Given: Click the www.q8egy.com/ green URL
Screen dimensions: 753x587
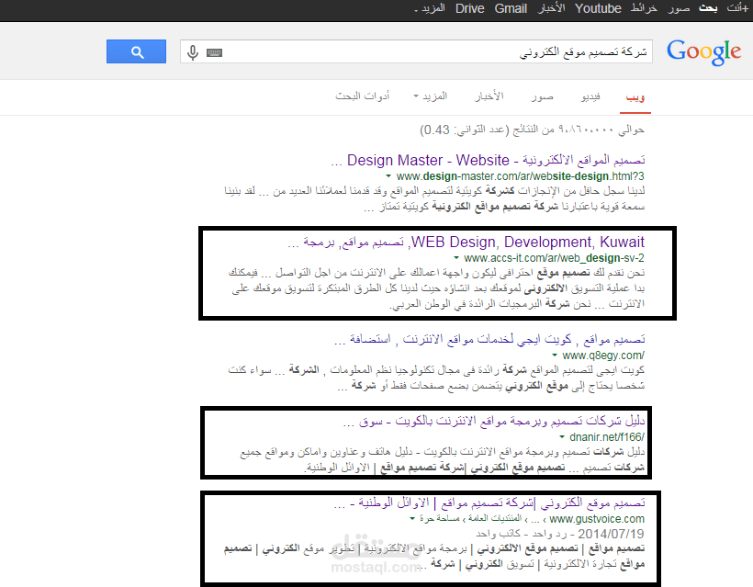Looking at the screenshot, I should point(603,356).
